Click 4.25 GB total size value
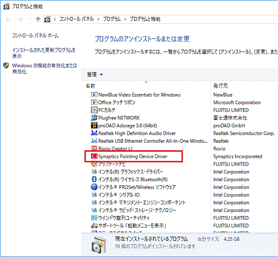Screen dimensions: 278x257 (x=231, y=239)
